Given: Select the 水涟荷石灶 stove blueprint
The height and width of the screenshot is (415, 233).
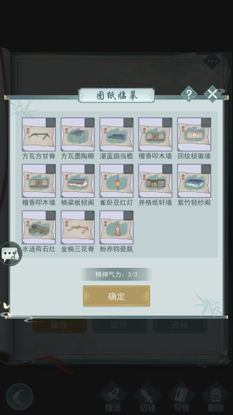Looking at the screenshot, I should (39, 227).
